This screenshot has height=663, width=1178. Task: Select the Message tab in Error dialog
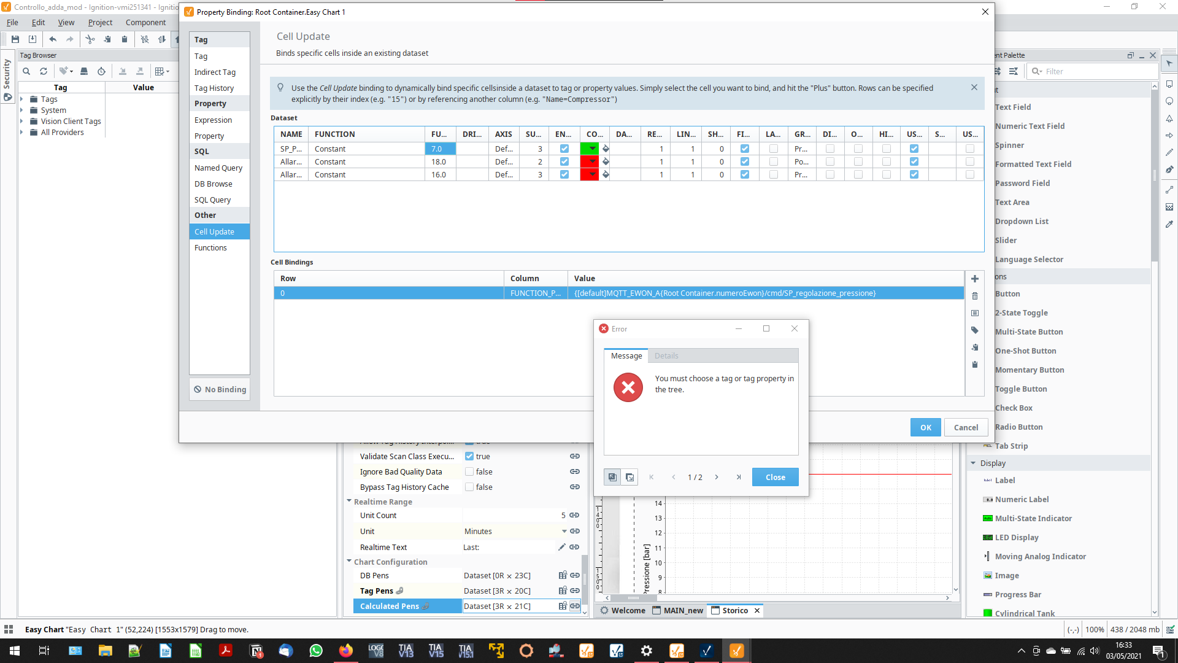(x=626, y=356)
